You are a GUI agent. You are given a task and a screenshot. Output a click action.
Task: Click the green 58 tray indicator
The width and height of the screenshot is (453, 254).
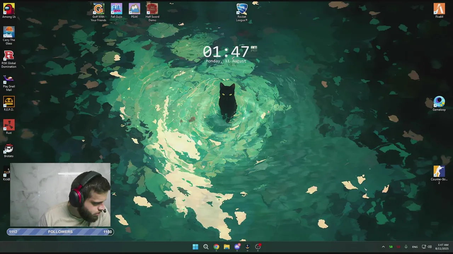(391, 247)
